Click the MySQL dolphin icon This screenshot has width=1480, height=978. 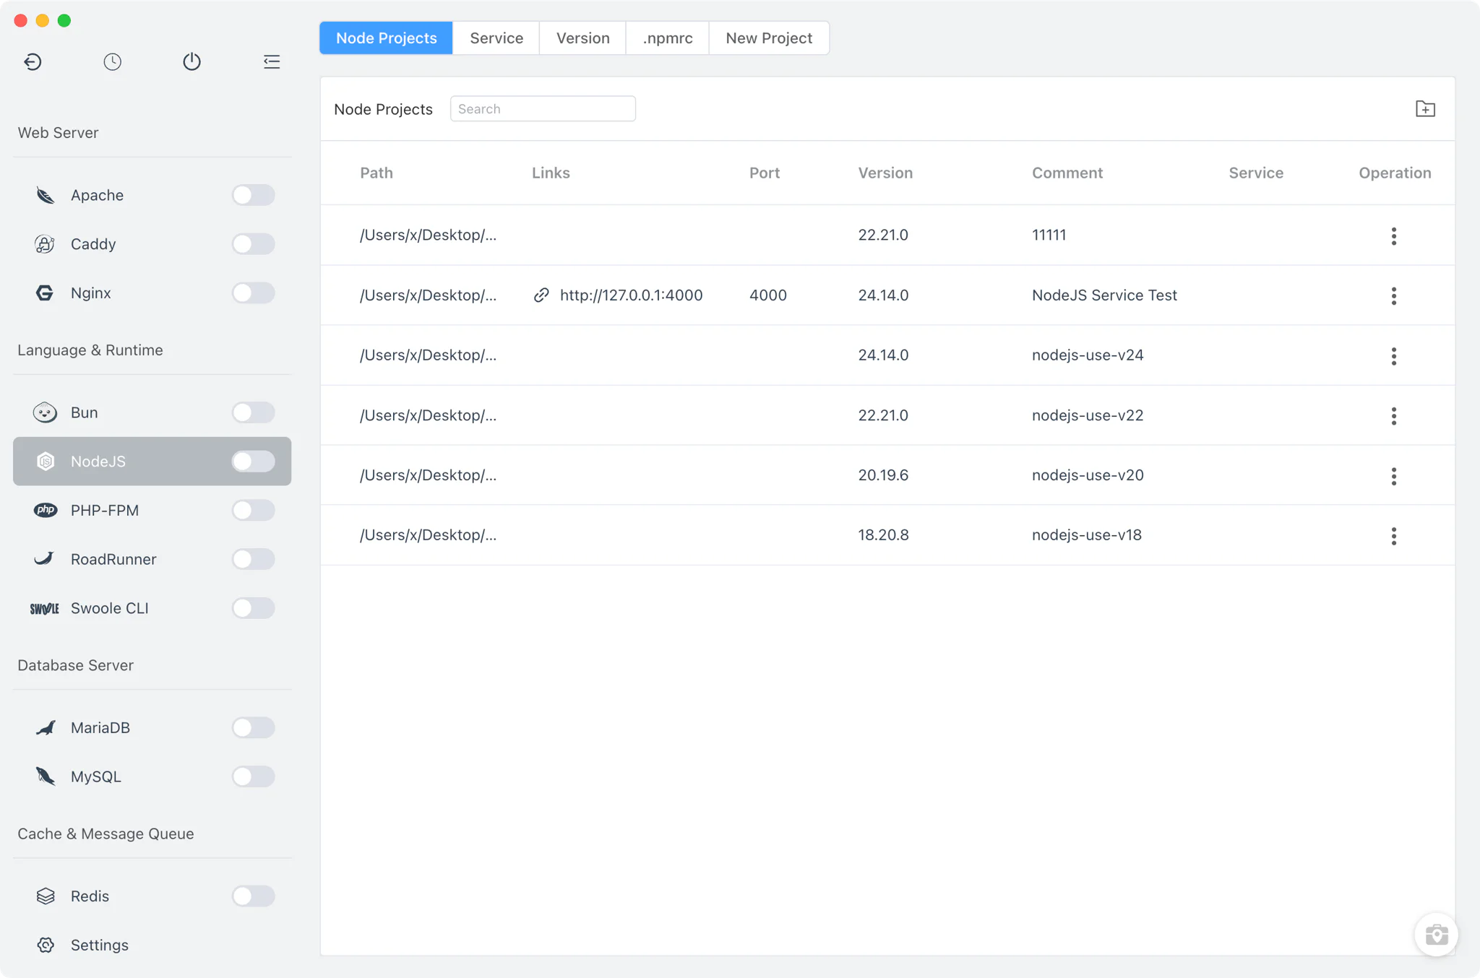45,776
